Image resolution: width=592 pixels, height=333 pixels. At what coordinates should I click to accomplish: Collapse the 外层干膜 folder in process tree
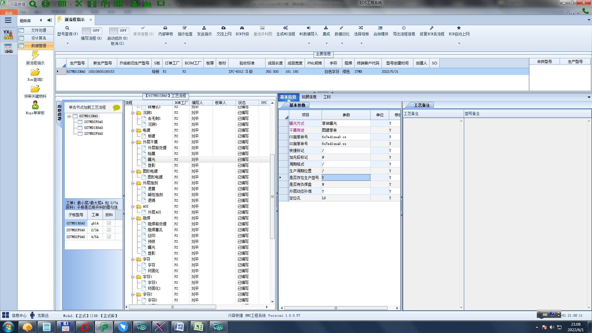133,142
